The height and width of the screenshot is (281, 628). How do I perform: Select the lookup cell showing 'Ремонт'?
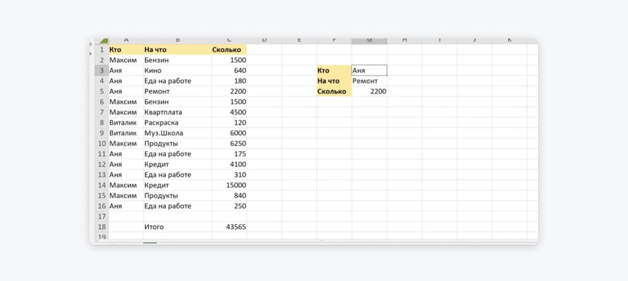369,81
